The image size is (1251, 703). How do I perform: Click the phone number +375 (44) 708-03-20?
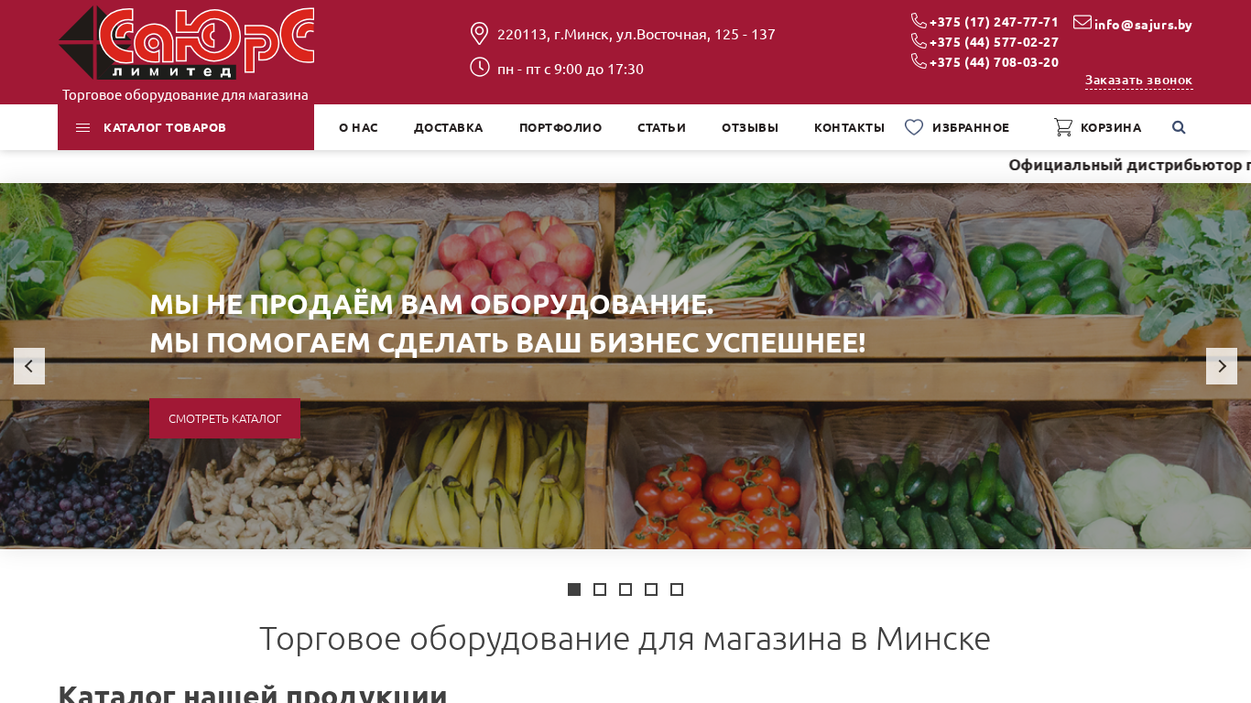coord(994,62)
